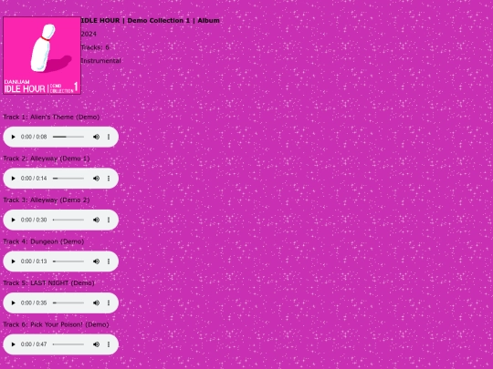
Task: Mute Alien's Theme player volume icon
Action: 96,137
